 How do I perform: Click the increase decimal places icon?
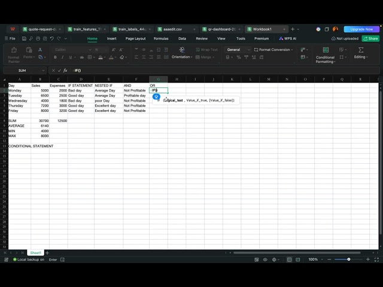(x=254, y=57)
